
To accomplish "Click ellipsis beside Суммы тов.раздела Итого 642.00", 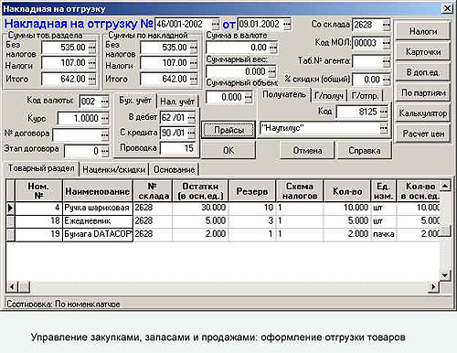I will coord(91,80).
